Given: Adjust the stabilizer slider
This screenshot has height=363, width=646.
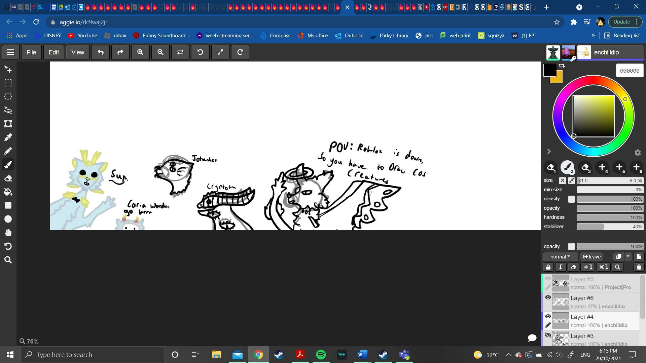Looking at the screenshot, I should (x=610, y=227).
